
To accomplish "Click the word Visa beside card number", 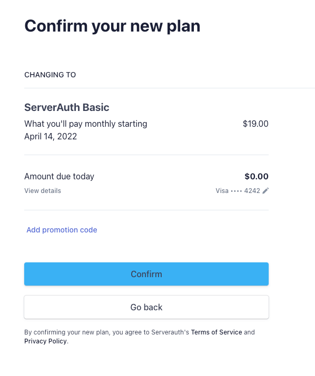I will click(x=222, y=191).
